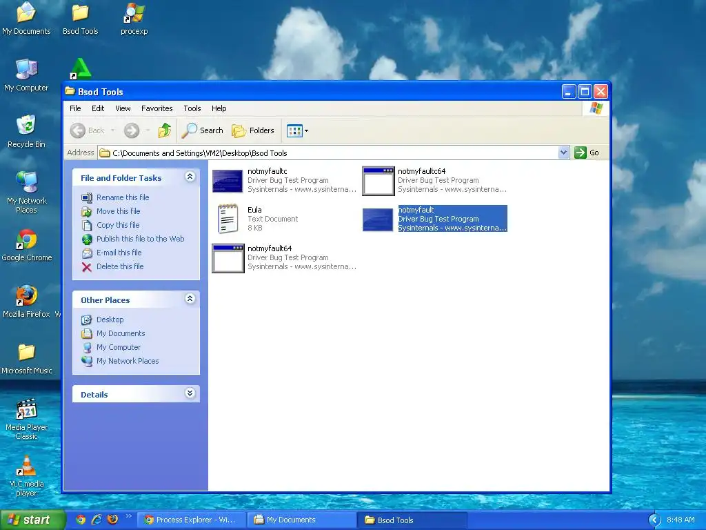
Task: Switch to Process Explorer taskbar button
Action: click(192, 520)
